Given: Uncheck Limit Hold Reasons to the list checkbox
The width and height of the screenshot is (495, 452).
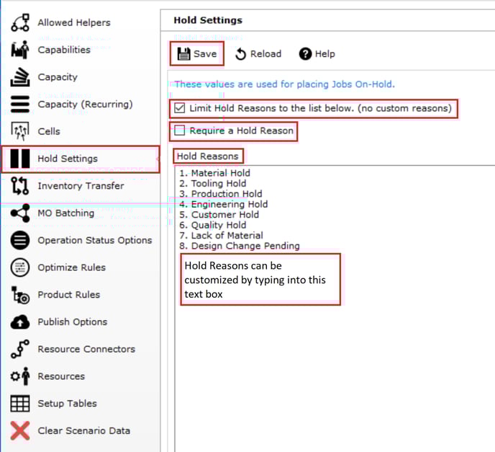Looking at the screenshot, I should coord(180,108).
